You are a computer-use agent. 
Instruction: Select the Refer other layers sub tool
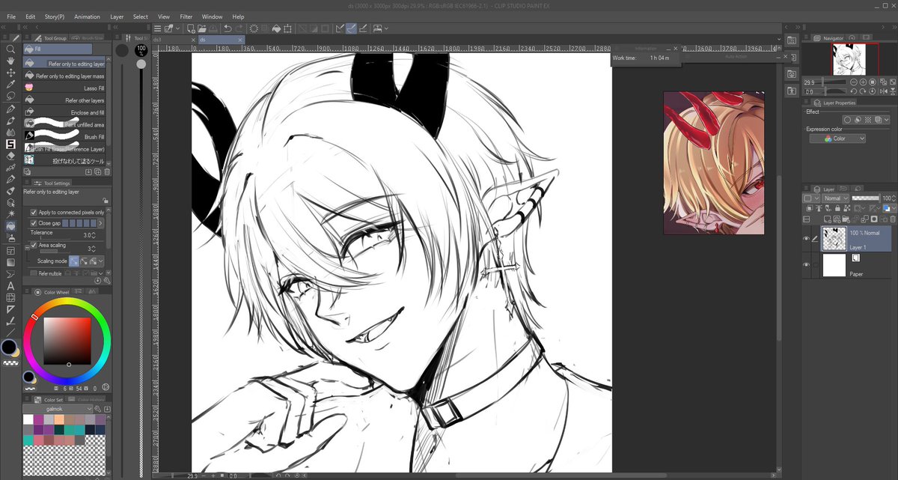pyautogui.click(x=64, y=100)
